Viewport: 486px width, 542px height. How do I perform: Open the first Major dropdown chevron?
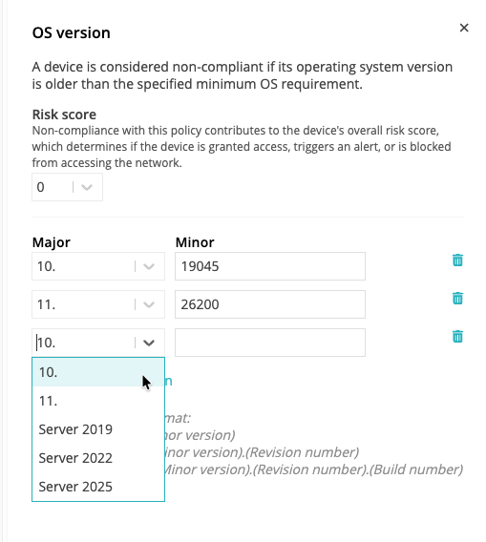point(149,266)
